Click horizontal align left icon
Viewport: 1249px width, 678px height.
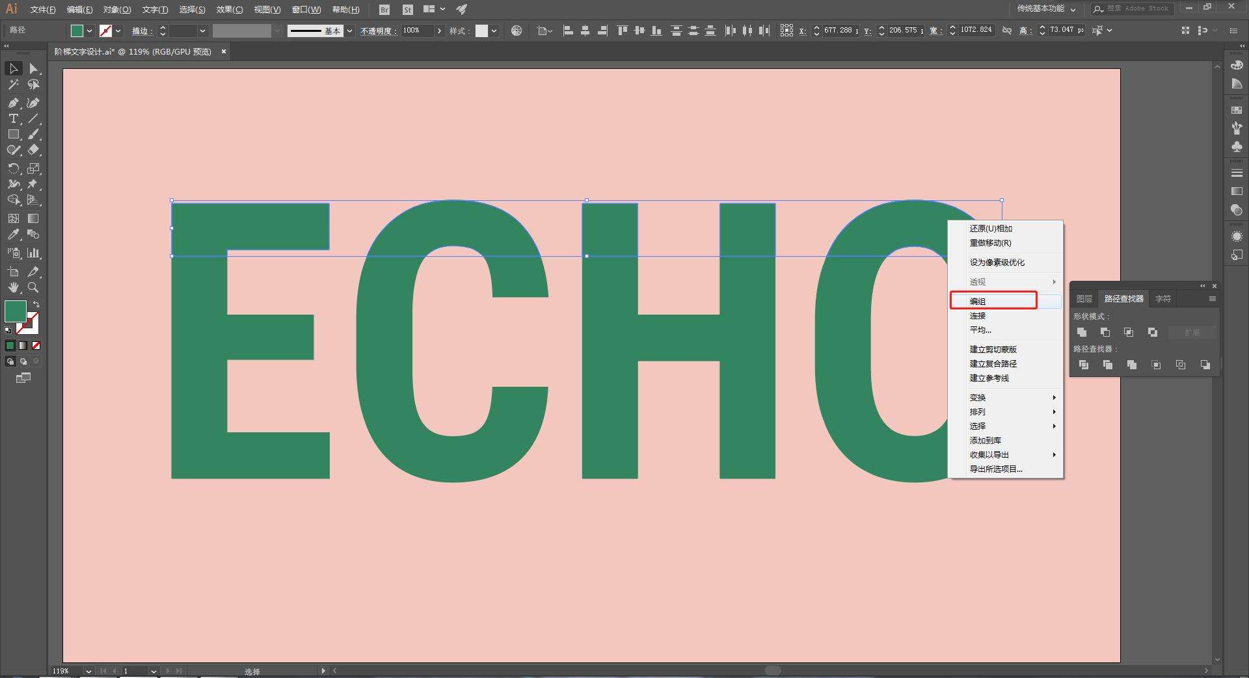pyautogui.click(x=568, y=31)
